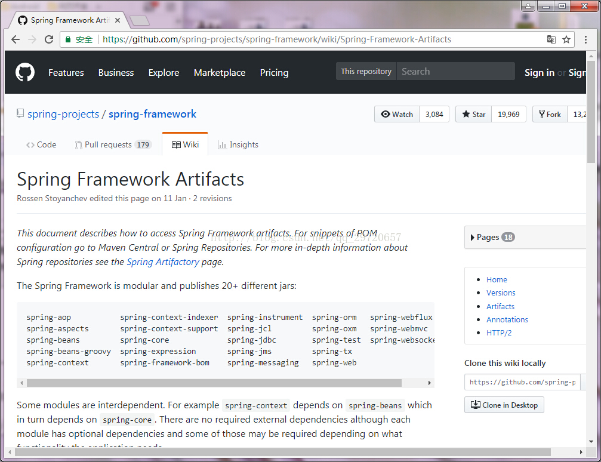Click spring-instrument in jar list
601x462 pixels.
(x=265, y=318)
